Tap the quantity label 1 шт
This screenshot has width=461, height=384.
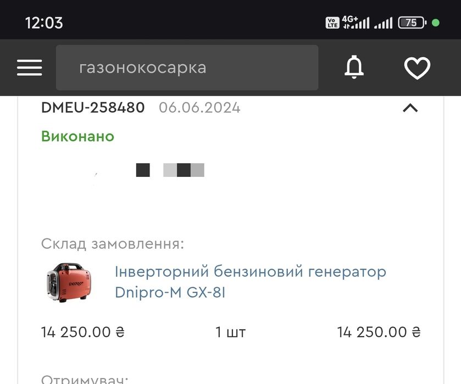pos(230,332)
